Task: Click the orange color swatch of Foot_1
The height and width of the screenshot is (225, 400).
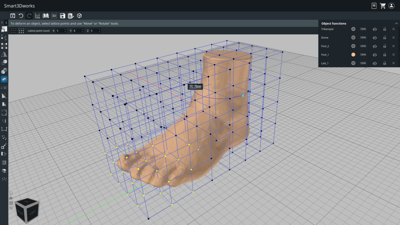Action: coord(353,55)
